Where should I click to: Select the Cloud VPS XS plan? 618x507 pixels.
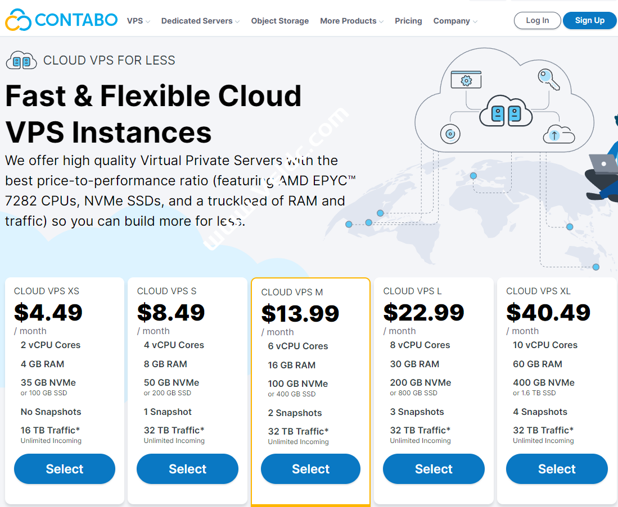pyautogui.click(x=64, y=469)
